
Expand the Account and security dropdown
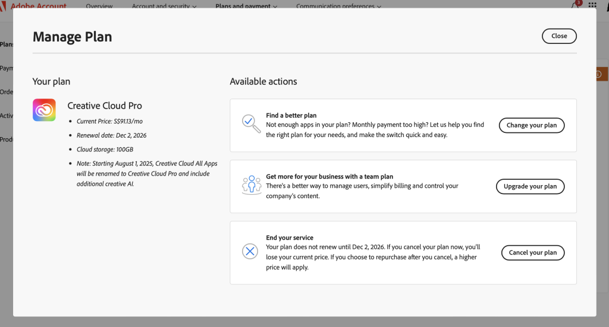pyautogui.click(x=165, y=6)
